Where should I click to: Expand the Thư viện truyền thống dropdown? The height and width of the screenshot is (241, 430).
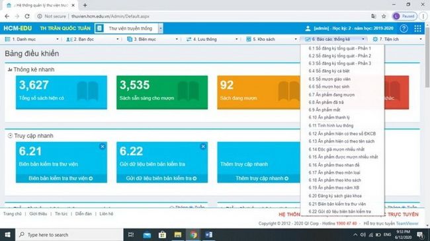[161, 28]
